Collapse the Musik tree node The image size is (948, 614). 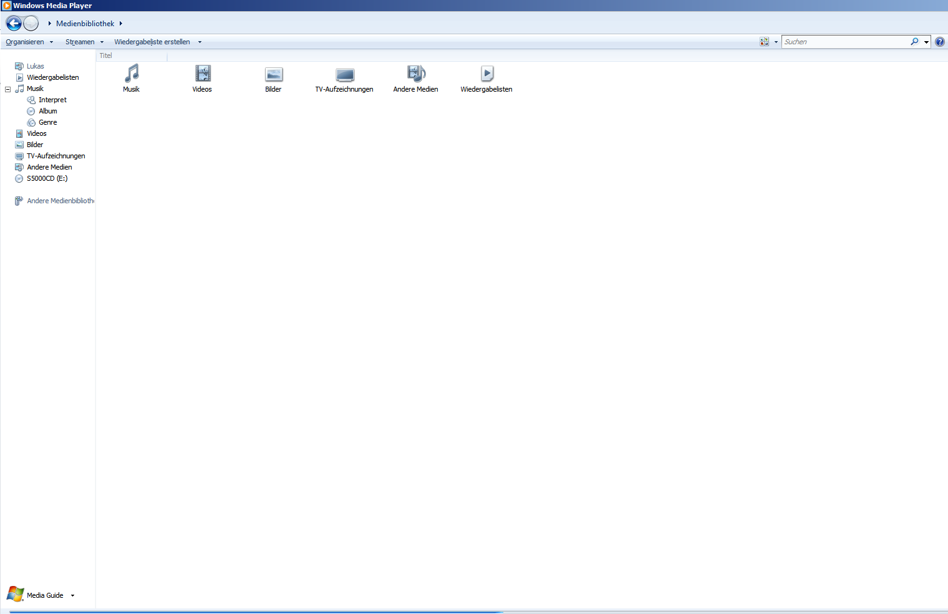8,89
